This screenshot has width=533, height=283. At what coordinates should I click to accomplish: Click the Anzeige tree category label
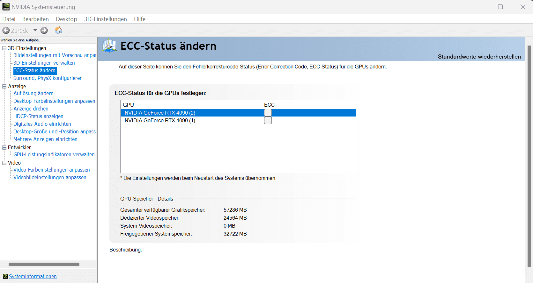[x=17, y=86]
